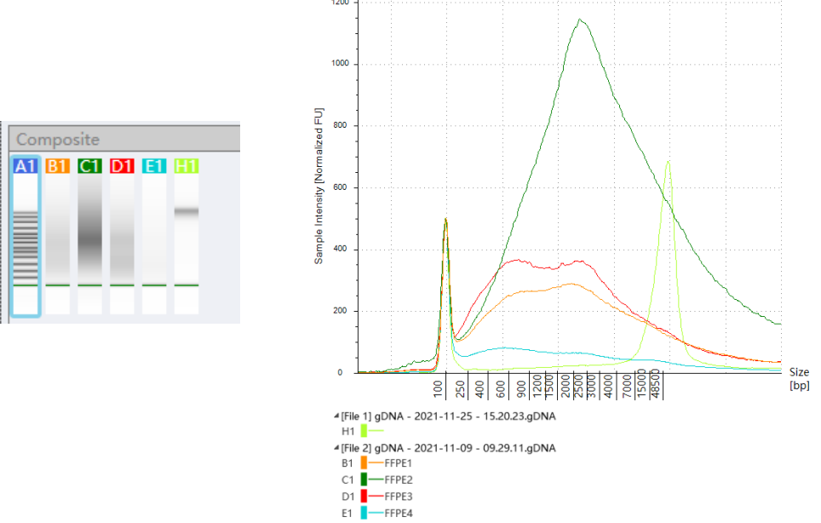Click the Size [bp] axis title
This screenshot has width=821, height=523.
coord(800,378)
